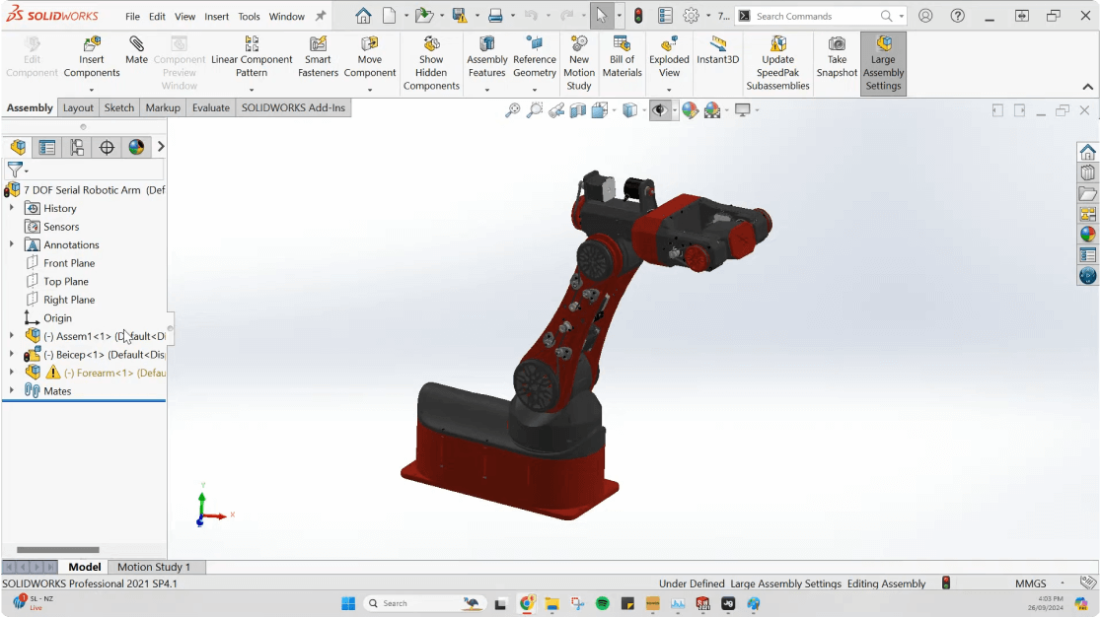The height and width of the screenshot is (617, 1101).
Task: Click the feature tree horizontal scrollbar
Action: click(x=57, y=550)
